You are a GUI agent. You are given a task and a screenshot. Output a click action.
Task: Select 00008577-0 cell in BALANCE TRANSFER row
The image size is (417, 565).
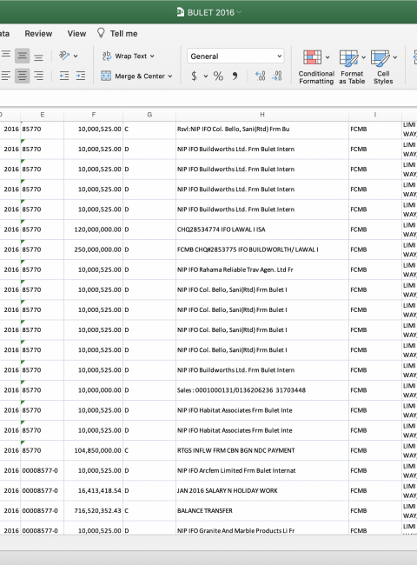click(x=42, y=511)
